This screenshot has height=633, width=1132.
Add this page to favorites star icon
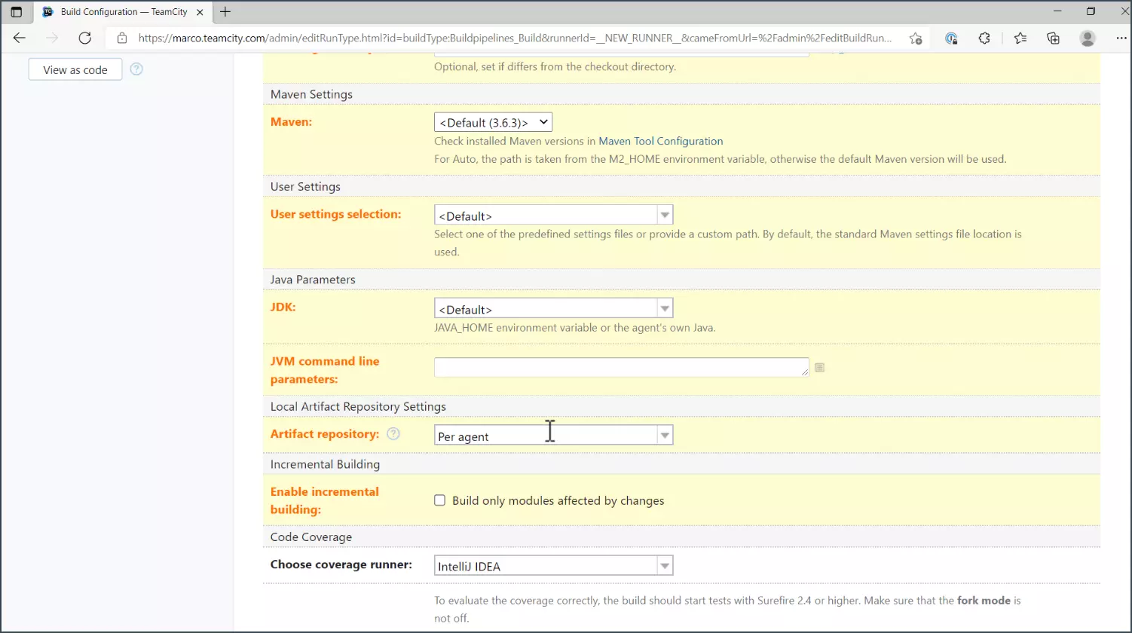pyautogui.click(x=915, y=38)
